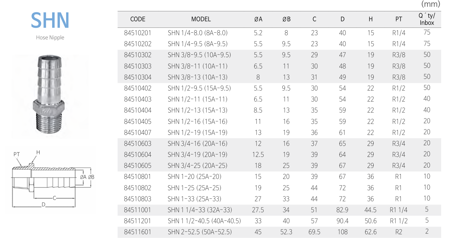The width and height of the screenshot is (452, 246).
Task: Click model SHN 1 1/2-40.5 (40A-40.5)
Action: tap(204, 221)
